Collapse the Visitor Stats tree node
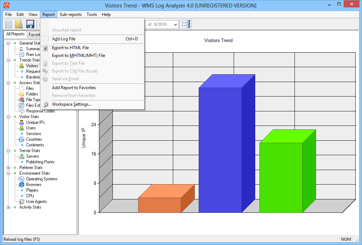The height and width of the screenshot is (245, 362). pyautogui.click(x=8, y=117)
